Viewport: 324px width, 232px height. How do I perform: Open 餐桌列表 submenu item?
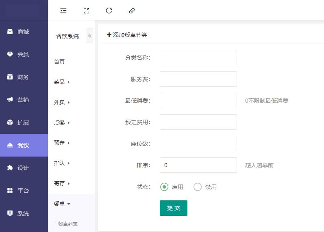coord(68,224)
